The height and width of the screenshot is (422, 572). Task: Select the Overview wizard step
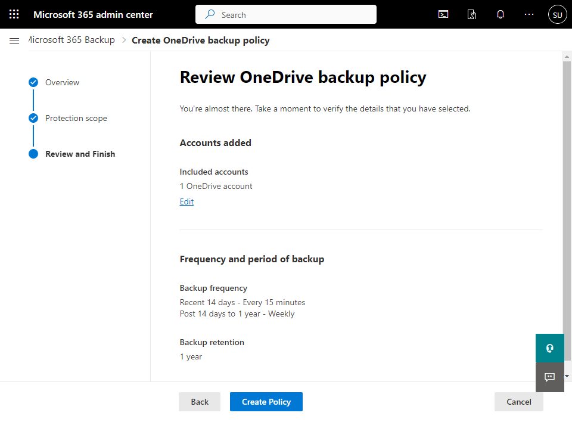click(62, 82)
